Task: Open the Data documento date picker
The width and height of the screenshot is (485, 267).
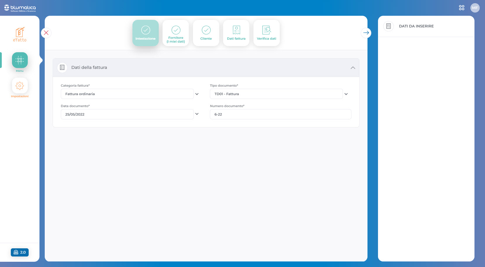Action: (x=197, y=114)
